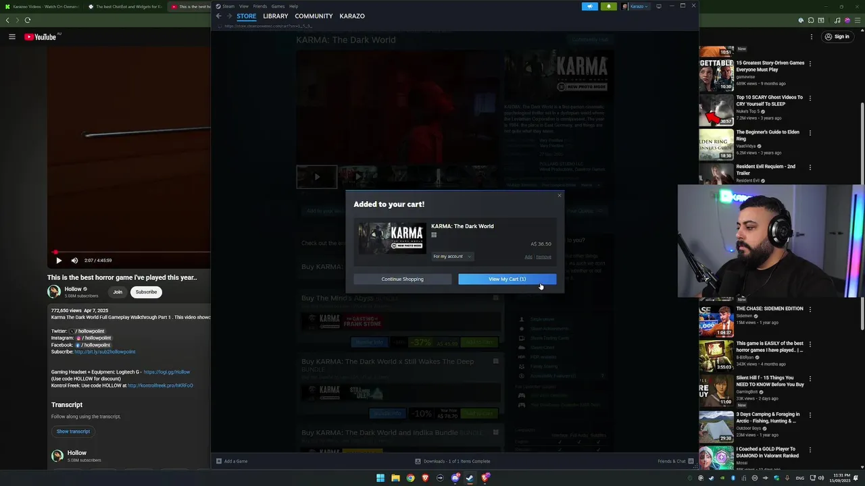Click Continue Shopping in cart dialog
This screenshot has height=486, width=865.
click(402, 279)
